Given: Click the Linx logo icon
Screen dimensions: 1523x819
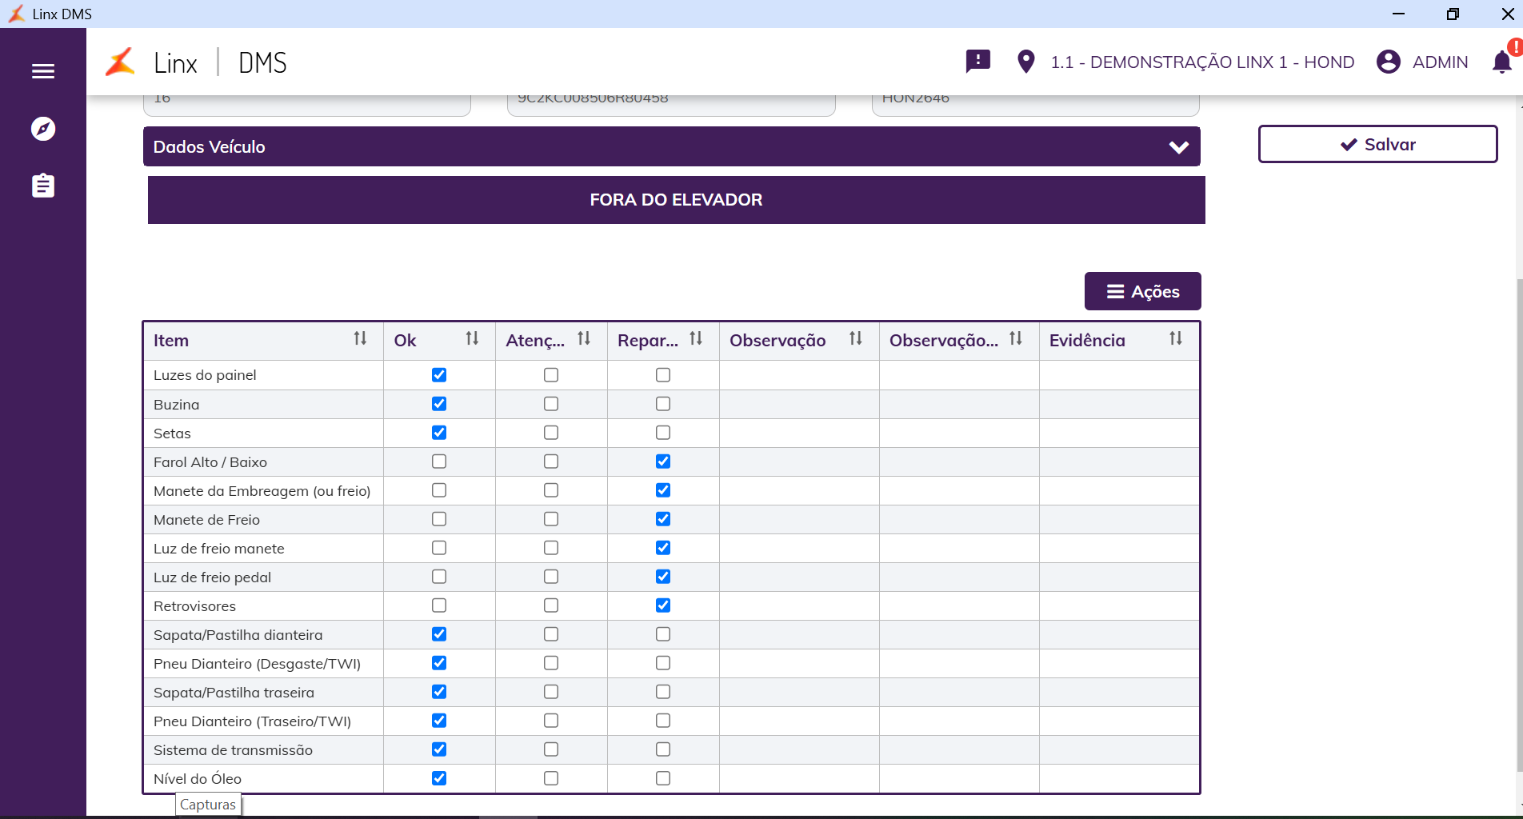Looking at the screenshot, I should (x=121, y=62).
